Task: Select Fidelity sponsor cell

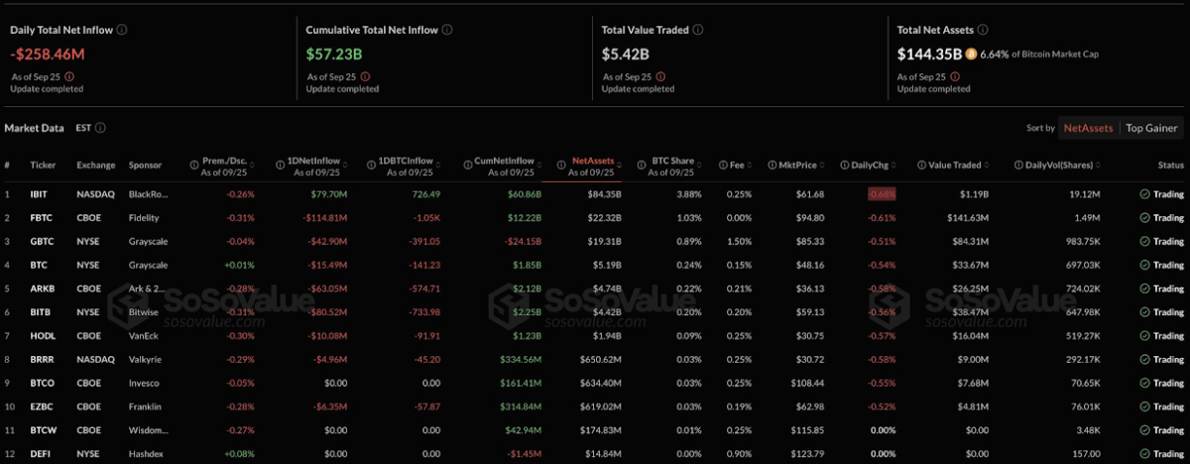Action: [x=145, y=218]
